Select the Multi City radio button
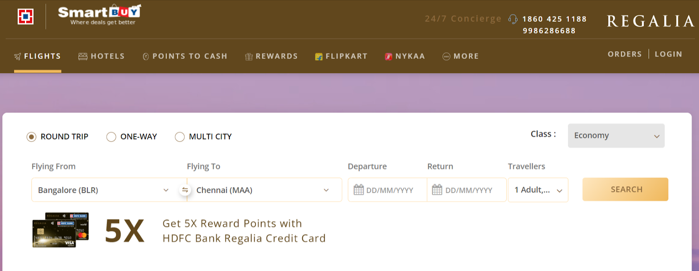Image resolution: width=699 pixels, height=271 pixels. pyautogui.click(x=180, y=137)
